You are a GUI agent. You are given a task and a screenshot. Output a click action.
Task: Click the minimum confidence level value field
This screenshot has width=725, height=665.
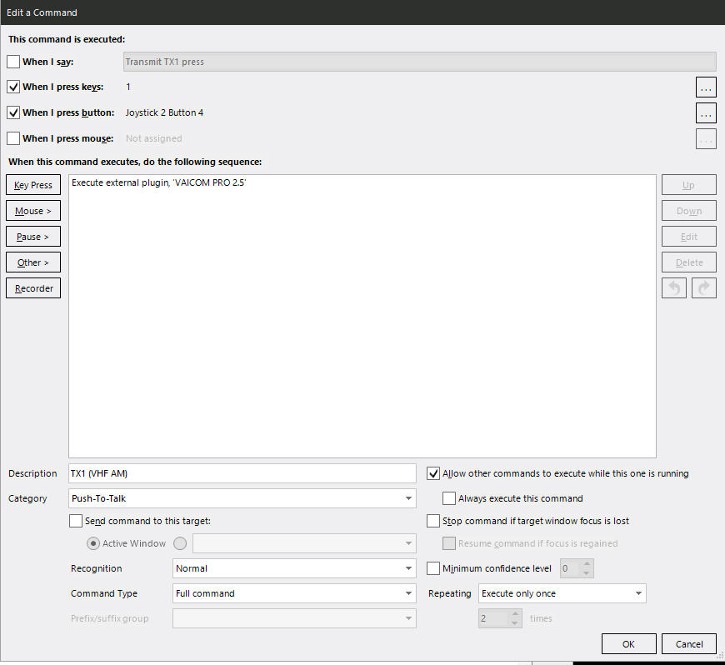[x=570, y=568]
